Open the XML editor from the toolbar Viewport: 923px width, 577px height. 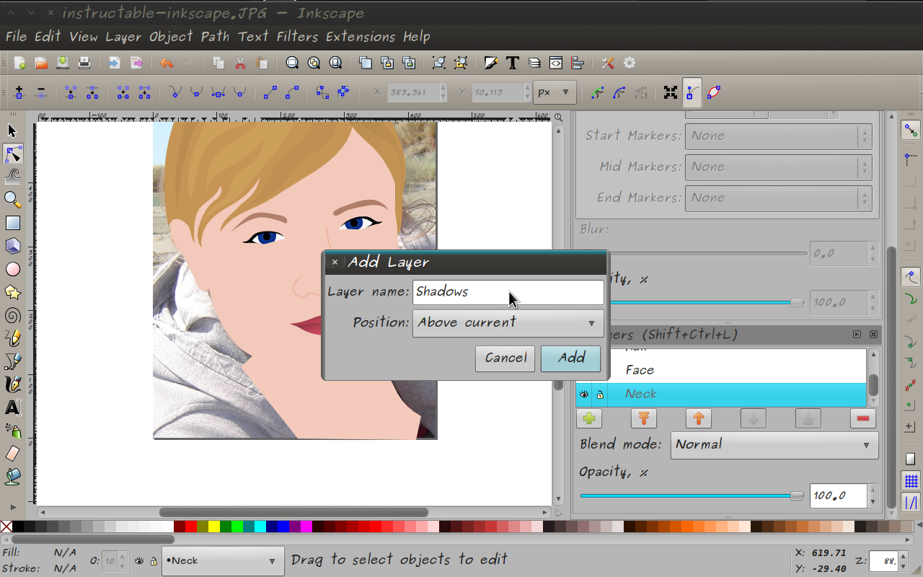[555, 63]
